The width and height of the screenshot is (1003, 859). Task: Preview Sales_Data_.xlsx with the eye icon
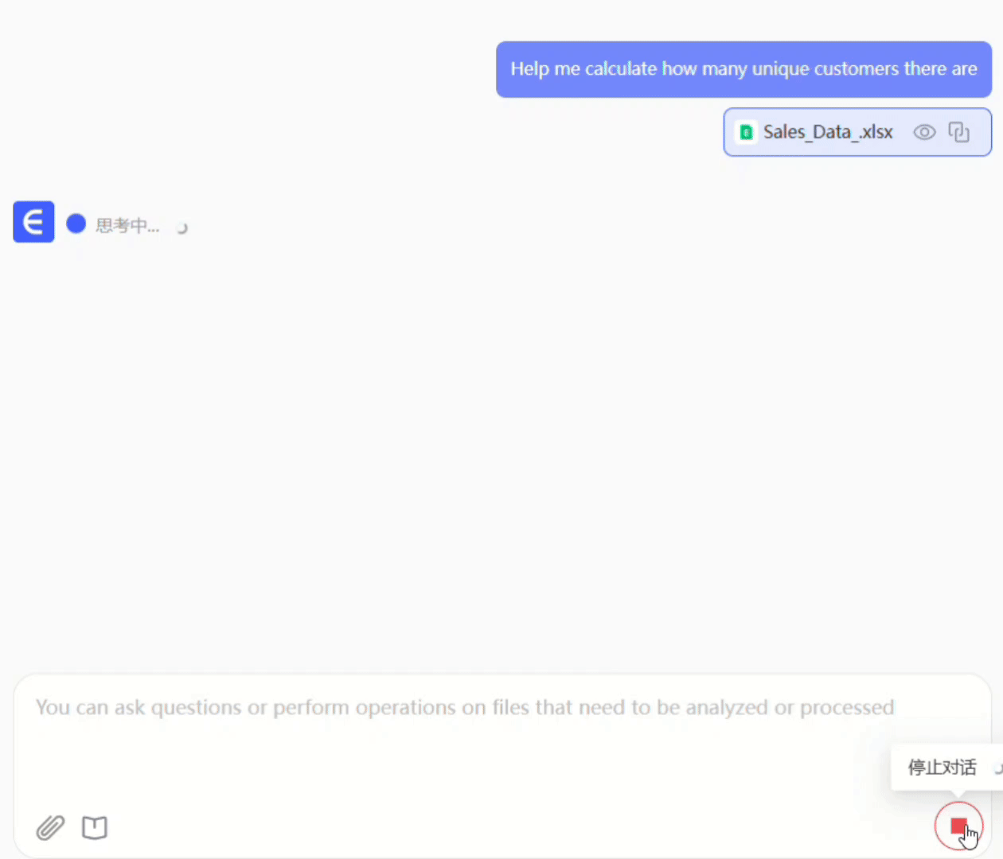click(x=924, y=132)
